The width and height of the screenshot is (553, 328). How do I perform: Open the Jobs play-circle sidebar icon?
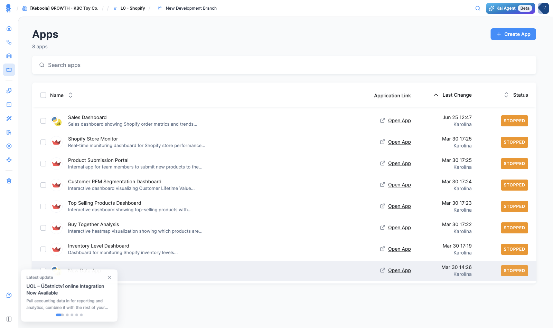[x=9, y=146]
